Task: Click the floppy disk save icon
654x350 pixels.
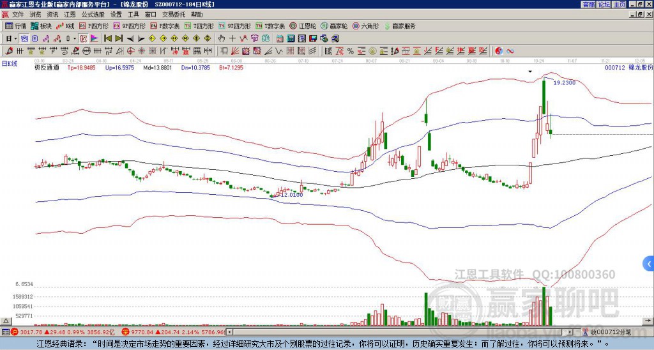Action: click(313, 39)
